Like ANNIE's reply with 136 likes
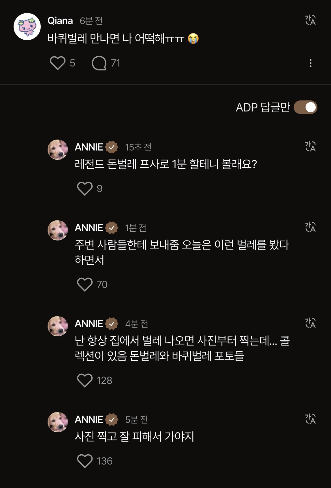The width and height of the screenshot is (331, 488). [x=85, y=461]
